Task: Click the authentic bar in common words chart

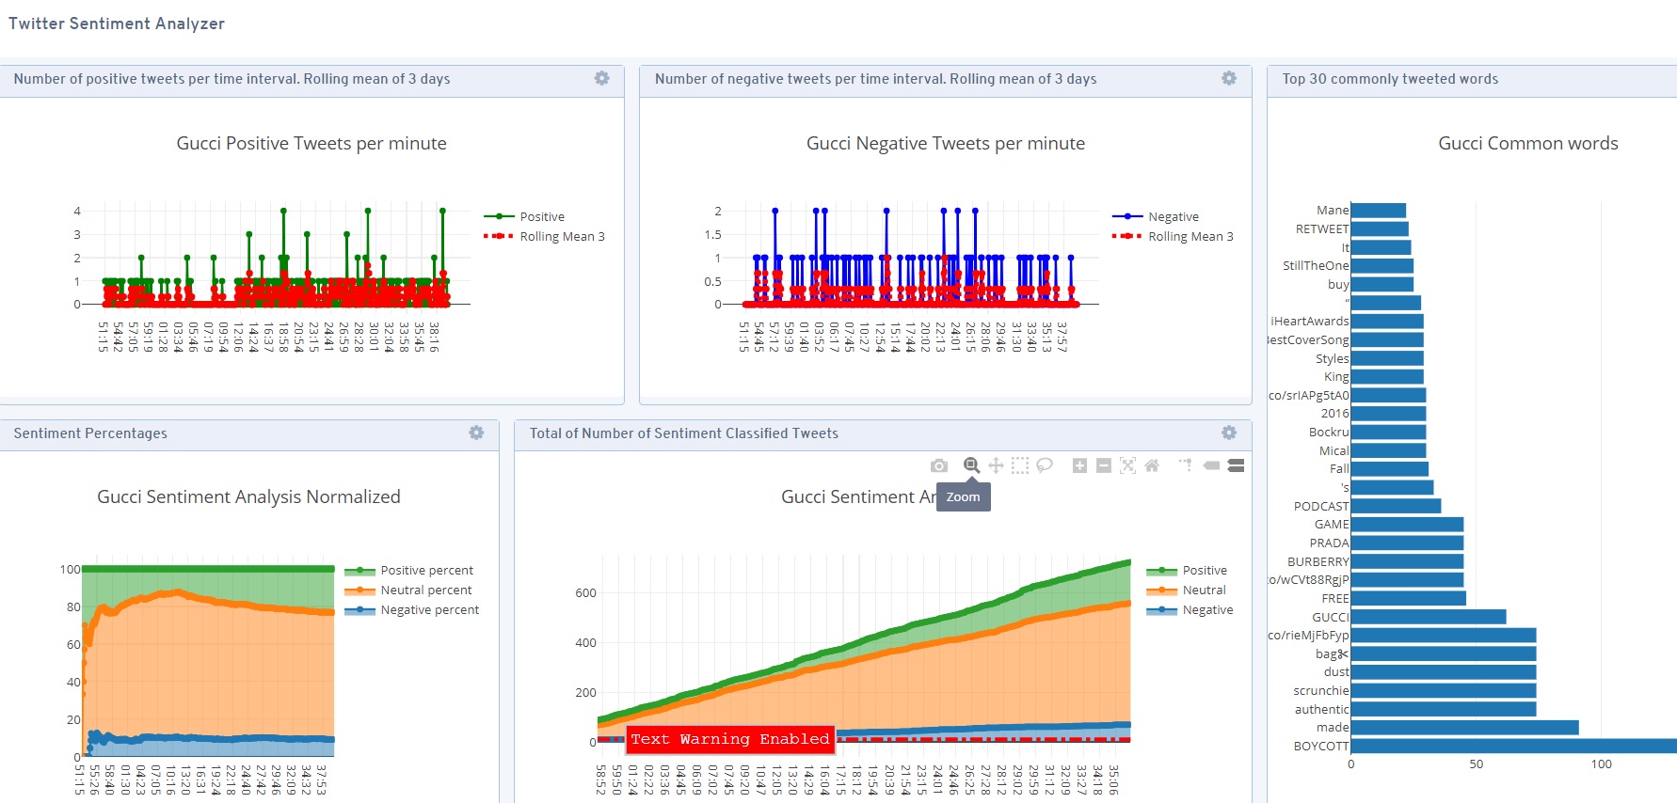Action: point(1444,709)
